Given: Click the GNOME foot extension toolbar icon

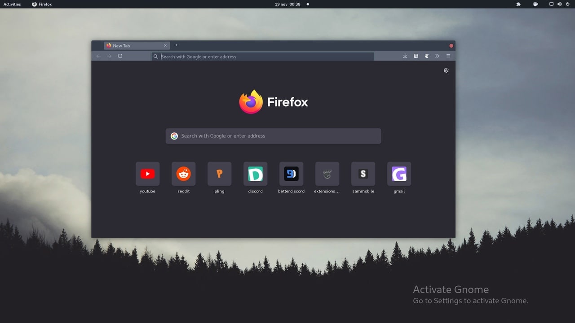Looking at the screenshot, I should click(426, 56).
